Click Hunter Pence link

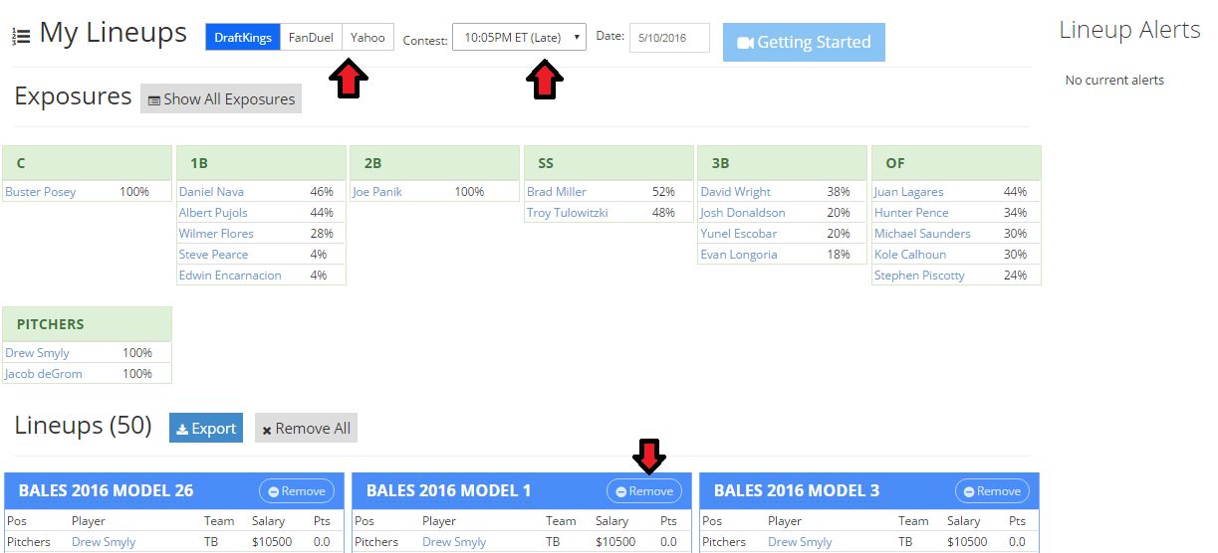click(911, 213)
